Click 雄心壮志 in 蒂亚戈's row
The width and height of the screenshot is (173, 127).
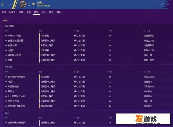click(x=148, y=92)
